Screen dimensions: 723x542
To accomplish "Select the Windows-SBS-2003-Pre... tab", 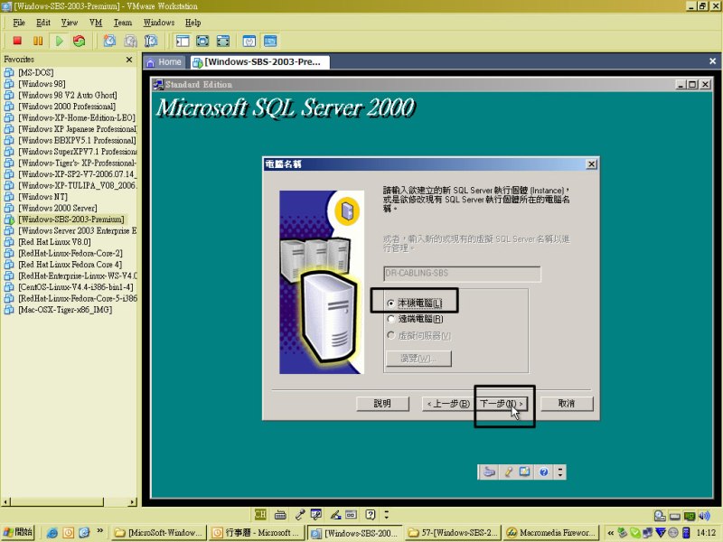I will point(259,61).
